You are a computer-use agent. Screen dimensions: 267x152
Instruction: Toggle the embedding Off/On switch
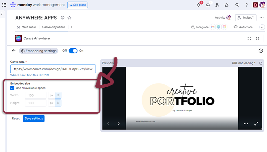click(x=73, y=51)
